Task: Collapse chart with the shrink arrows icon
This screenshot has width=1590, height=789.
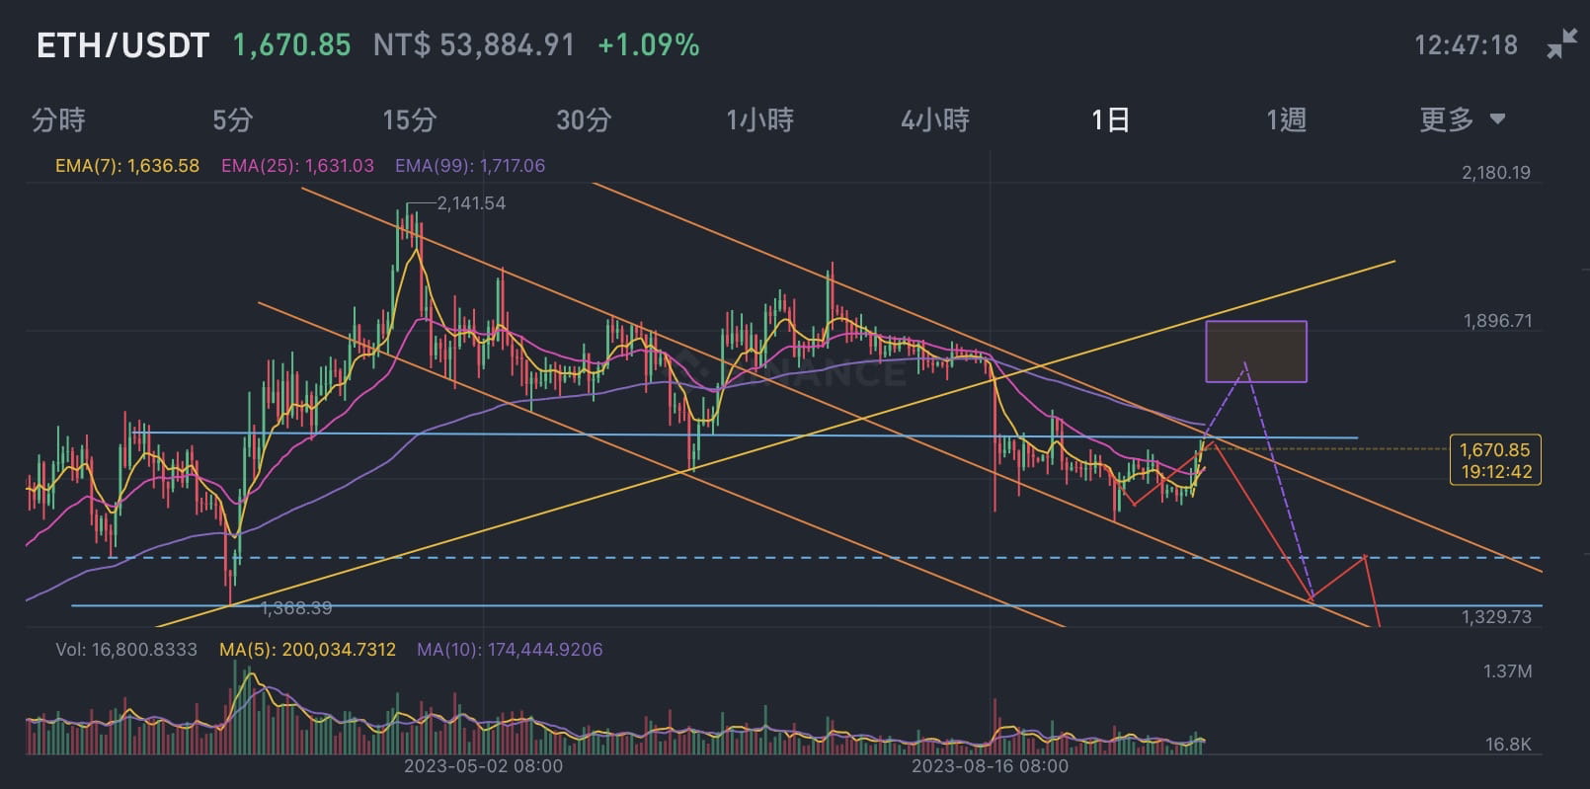Action: [x=1562, y=44]
